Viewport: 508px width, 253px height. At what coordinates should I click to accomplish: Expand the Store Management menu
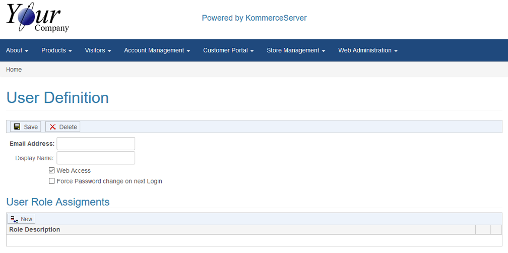296,50
